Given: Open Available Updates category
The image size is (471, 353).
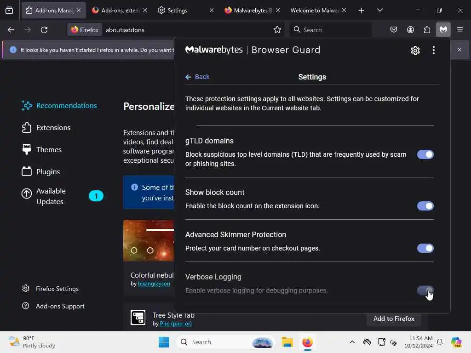Looking at the screenshot, I should click(62, 196).
